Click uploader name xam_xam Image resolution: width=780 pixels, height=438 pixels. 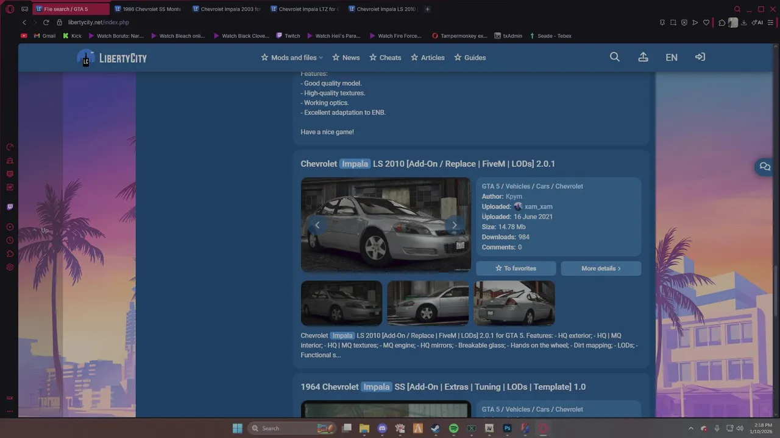(538, 207)
